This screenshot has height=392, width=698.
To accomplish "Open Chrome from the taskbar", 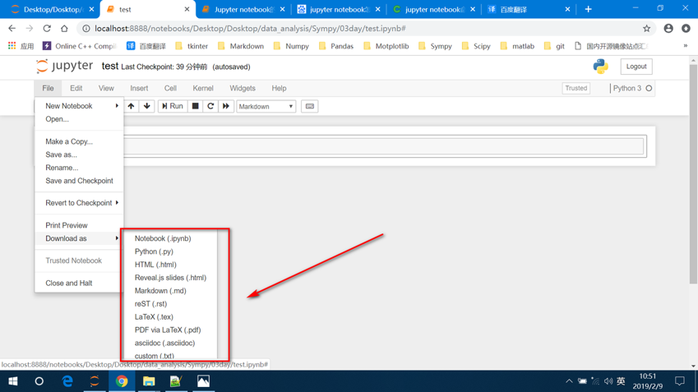I will click(122, 381).
